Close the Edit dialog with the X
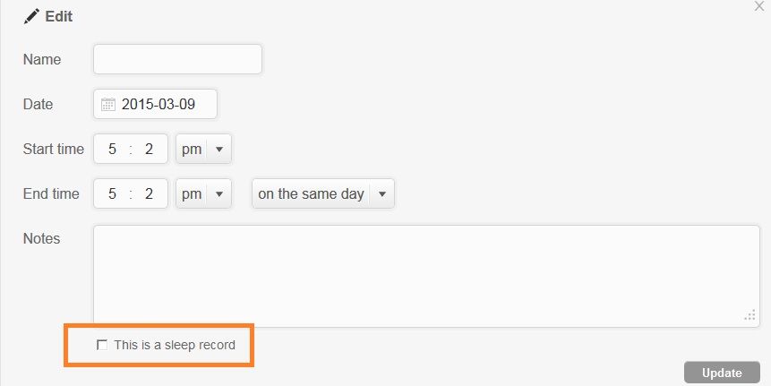The width and height of the screenshot is (771, 386). [760, 5]
